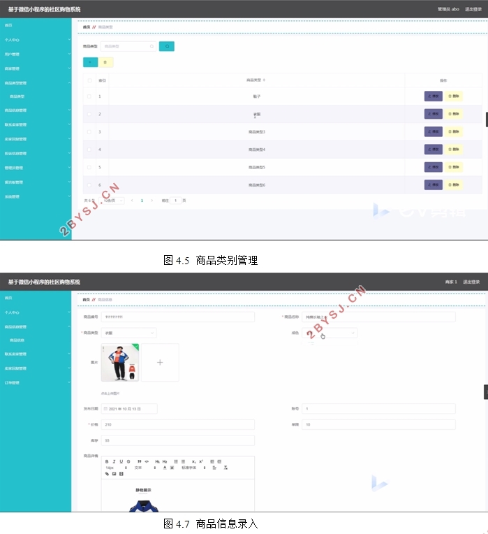Insert a link using the editor link icon
Viewport: 488px width, 534px height.
coord(108,474)
